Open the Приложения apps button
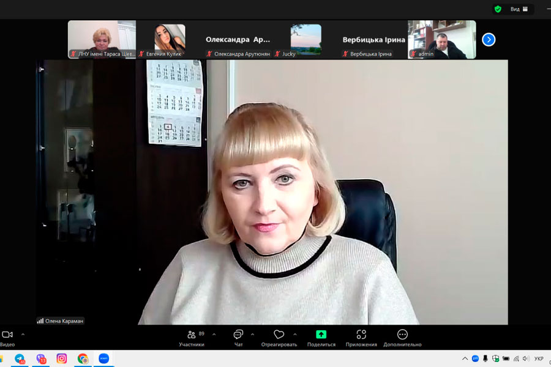551x367 pixels. pos(361,338)
